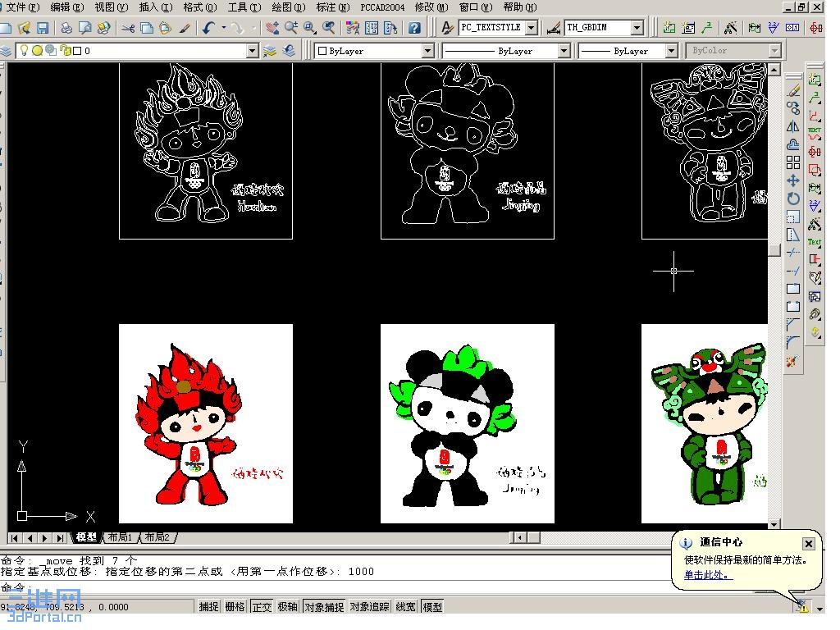Close the 通信中心 notification balloon
The image size is (840, 630).
click(808, 544)
